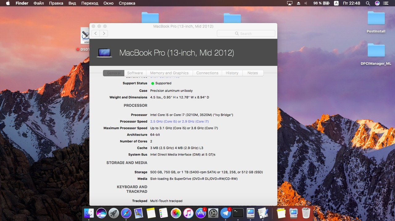This screenshot has height=221, width=395.
Task: Open System Preferences gear icon
Action: [x=213, y=213]
